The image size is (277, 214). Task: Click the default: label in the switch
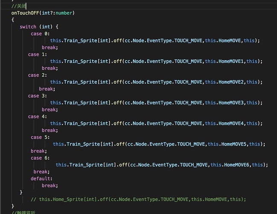pos(41,178)
